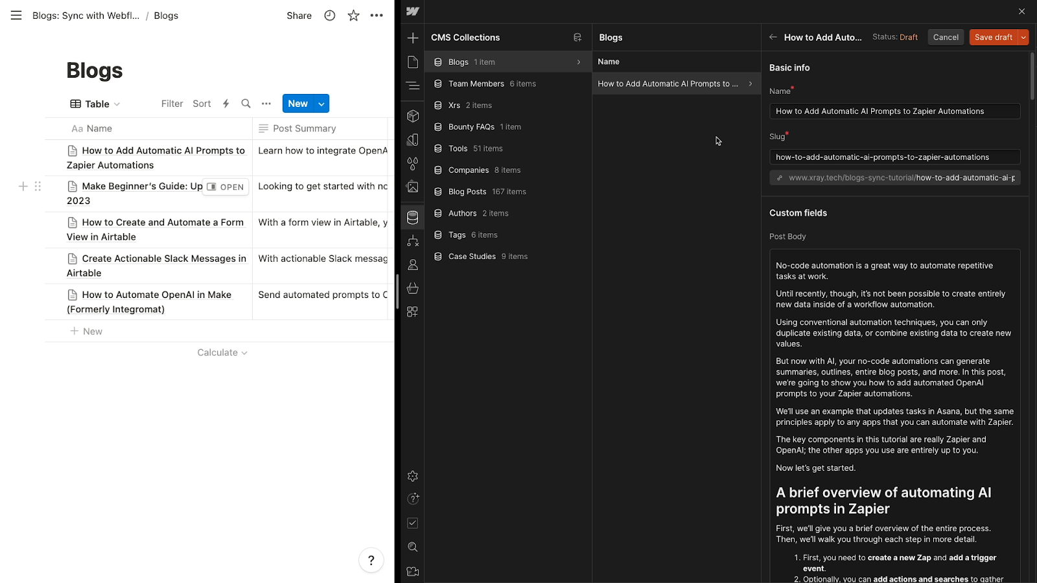
Task: Click the plus icon beside the Make Beginner's Guide row
Action: coord(23,187)
